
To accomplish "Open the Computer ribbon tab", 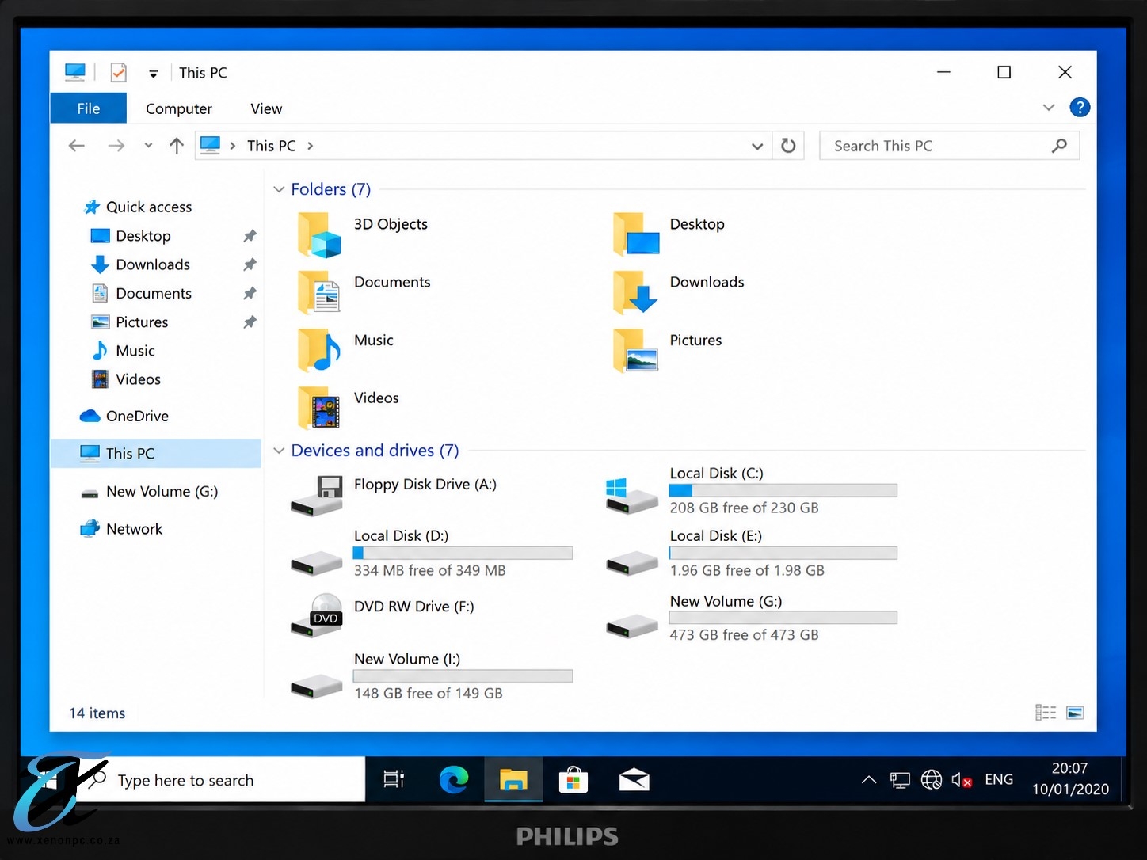I will 179,108.
